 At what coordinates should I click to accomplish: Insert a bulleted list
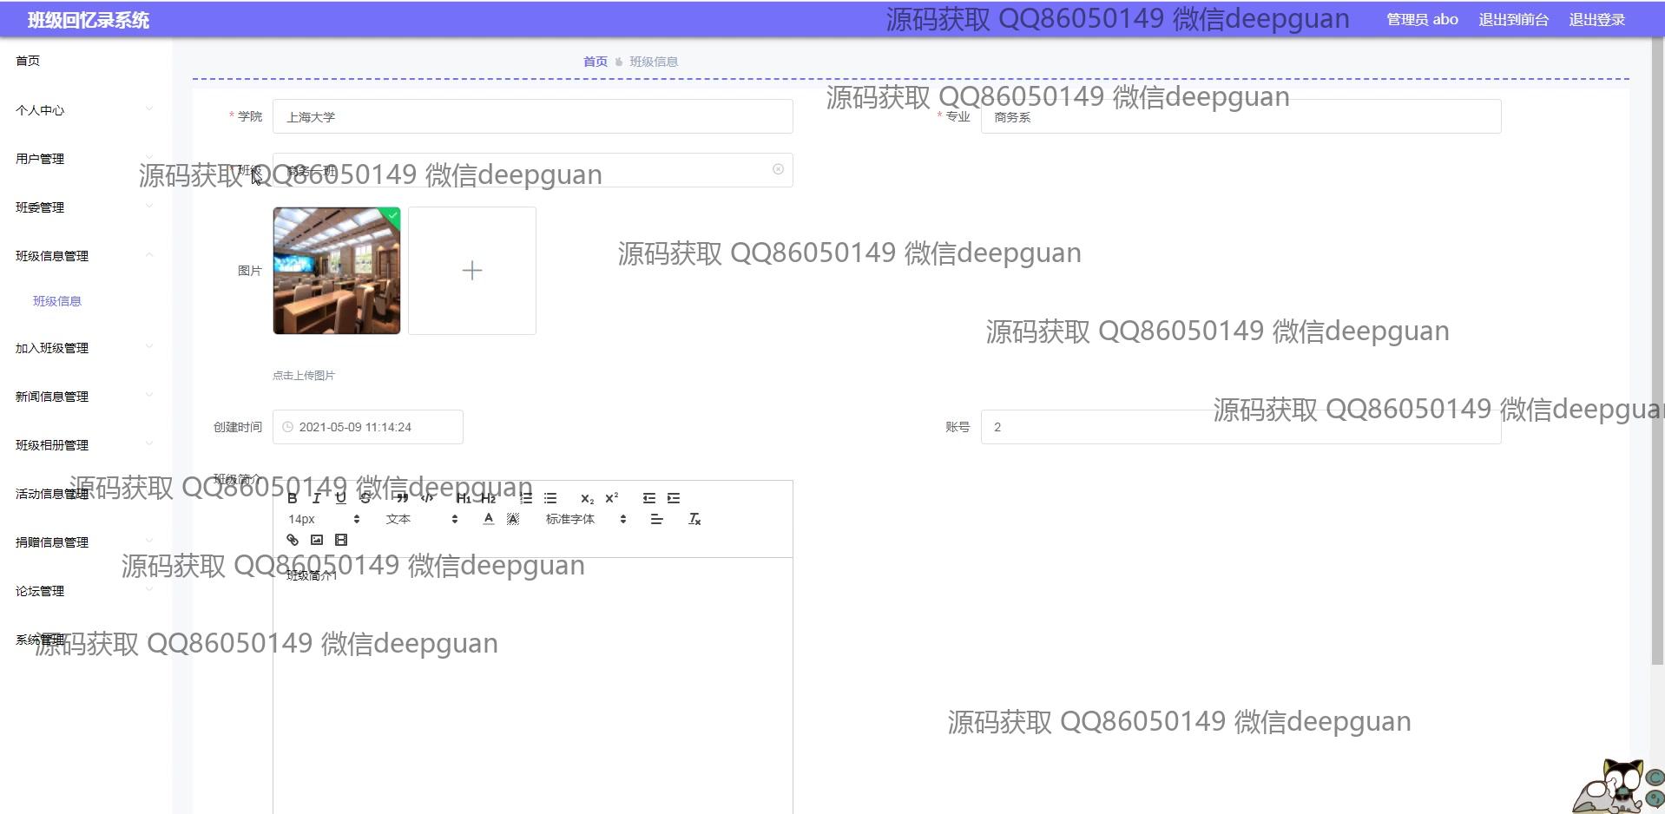click(550, 498)
